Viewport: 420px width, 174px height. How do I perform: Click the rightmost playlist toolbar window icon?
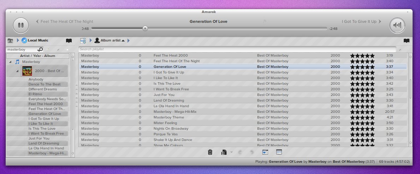point(279,152)
